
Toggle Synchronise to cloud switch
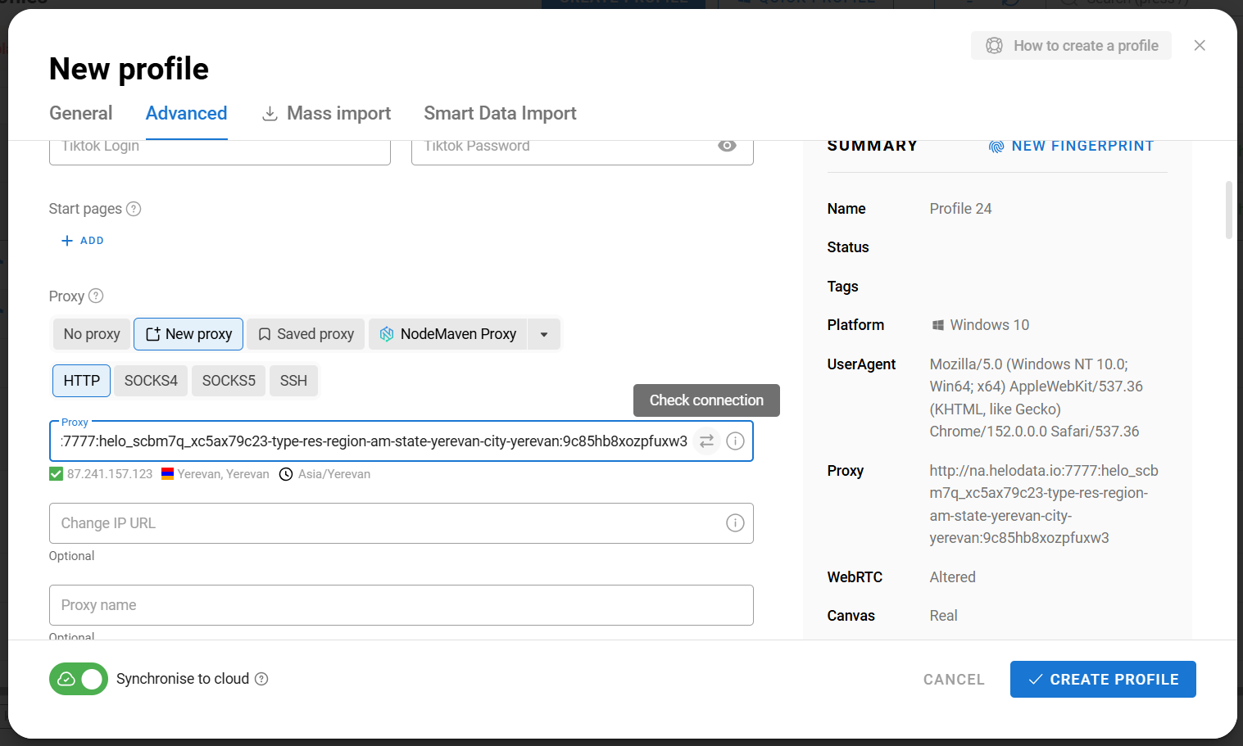coord(79,679)
